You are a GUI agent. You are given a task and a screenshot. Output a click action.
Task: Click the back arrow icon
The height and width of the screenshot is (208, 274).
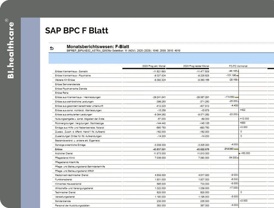[52, 48]
